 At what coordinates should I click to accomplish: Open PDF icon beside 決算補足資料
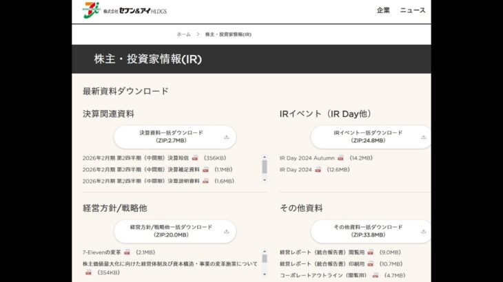point(205,169)
